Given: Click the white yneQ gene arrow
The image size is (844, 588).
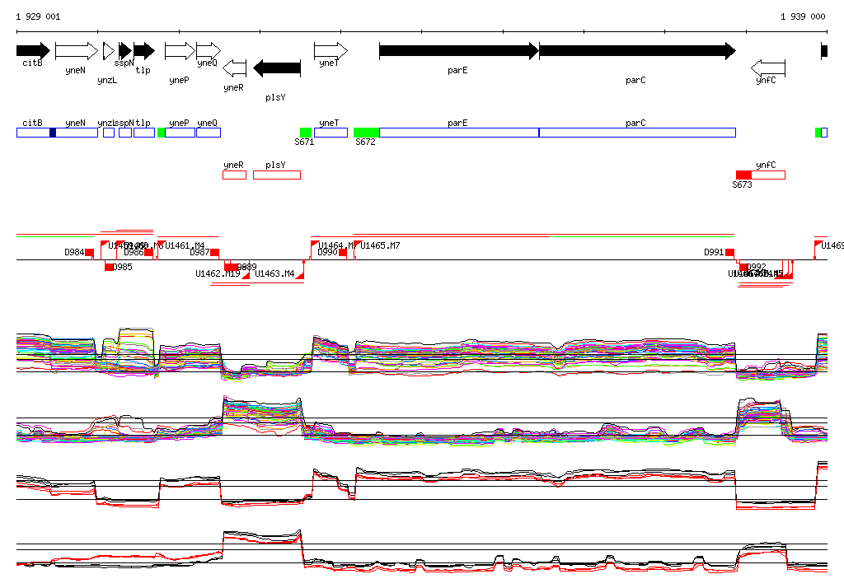Looking at the screenshot, I should click(x=209, y=51).
